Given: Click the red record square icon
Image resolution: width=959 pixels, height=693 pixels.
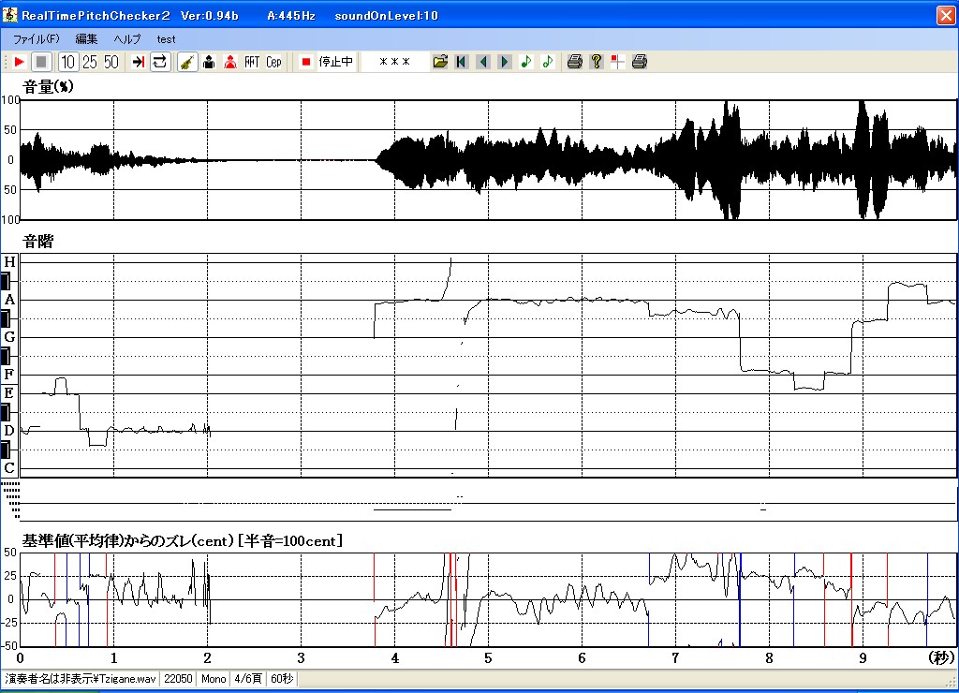Looking at the screenshot, I should pos(306,62).
